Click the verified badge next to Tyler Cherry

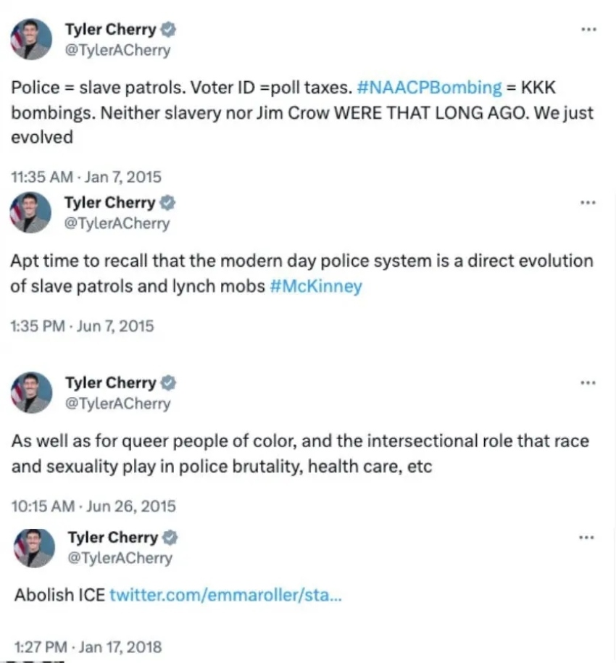coord(169,29)
